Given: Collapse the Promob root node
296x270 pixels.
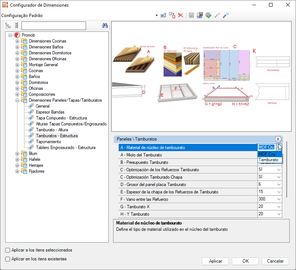Looking at the screenshot, I should tap(10, 35).
